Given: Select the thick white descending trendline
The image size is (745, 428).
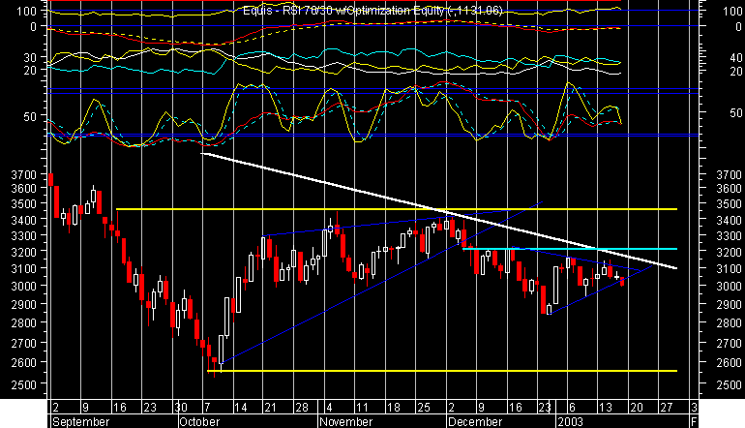Looking at the screenshot, I should tap(439, 211).
